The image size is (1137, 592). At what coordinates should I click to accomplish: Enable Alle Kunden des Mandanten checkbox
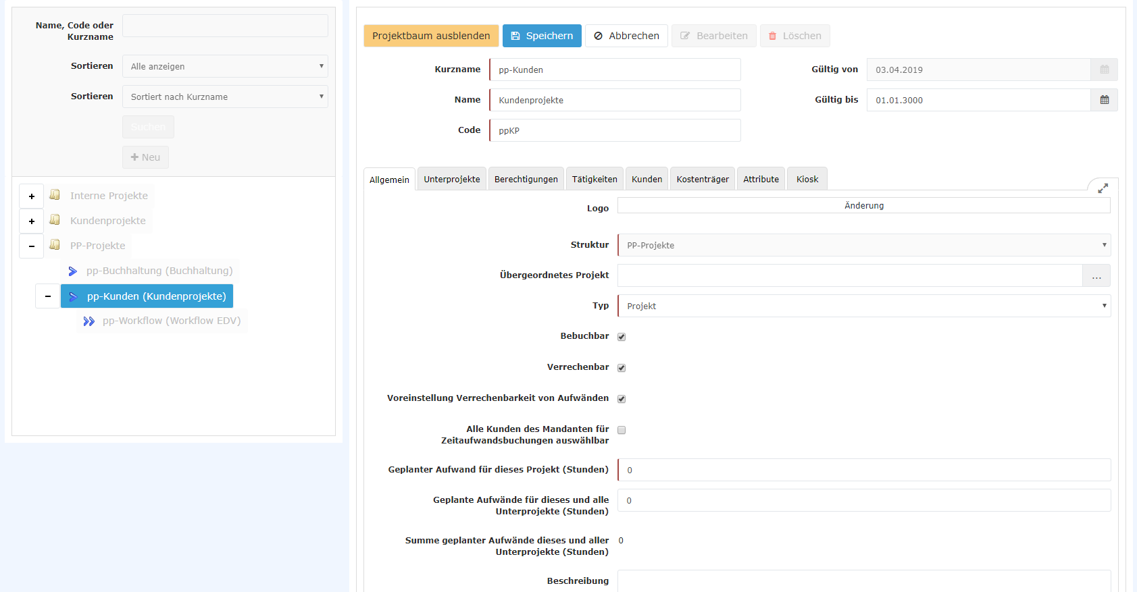[x=622, y=430]
